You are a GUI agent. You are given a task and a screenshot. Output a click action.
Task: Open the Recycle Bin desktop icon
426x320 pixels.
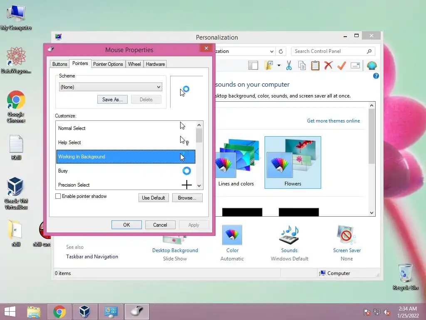pyautogui.click(x=405, y=277)
